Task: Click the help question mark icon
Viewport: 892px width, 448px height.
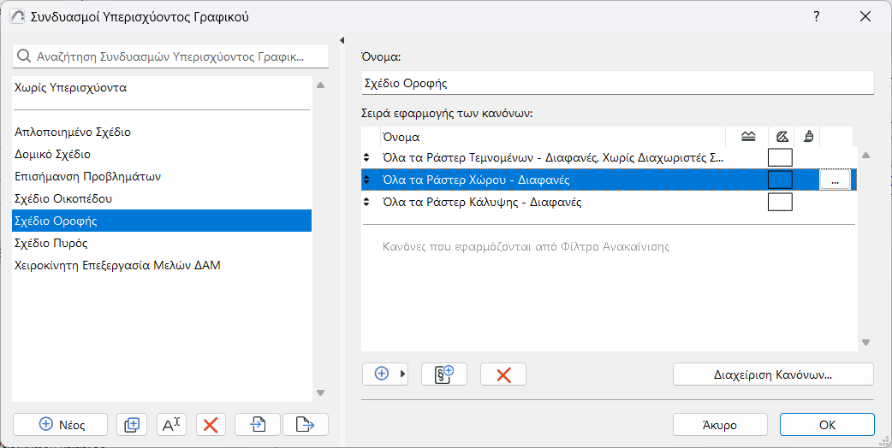Action: (817, 16)
